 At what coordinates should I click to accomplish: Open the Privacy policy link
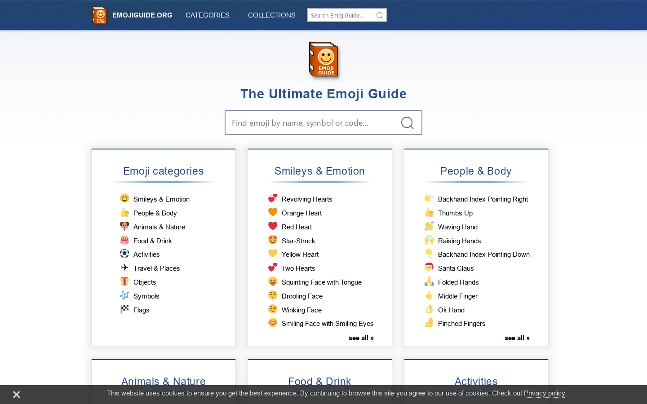pyautogui.click(x=544, y=393)
